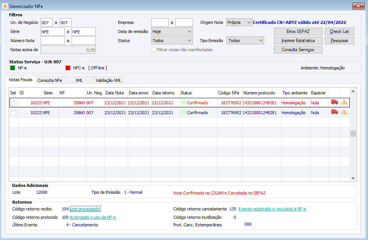Open the Autorizado o uso da NF-e link
This screenshot has height=240, width=368.
[92, 217]
